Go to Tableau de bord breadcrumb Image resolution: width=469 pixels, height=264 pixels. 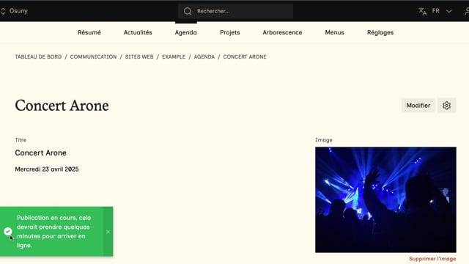pyautogui.click(x=38, y=57)
